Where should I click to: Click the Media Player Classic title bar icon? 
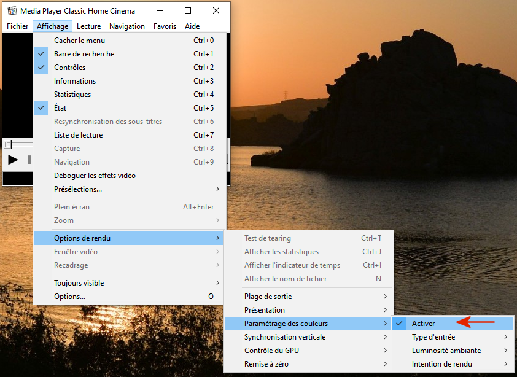(12, 10)
